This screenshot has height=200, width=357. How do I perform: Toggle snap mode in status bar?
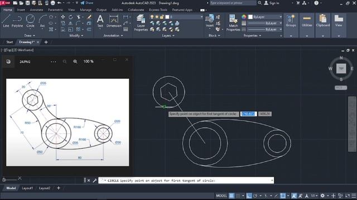click(238, 196)
